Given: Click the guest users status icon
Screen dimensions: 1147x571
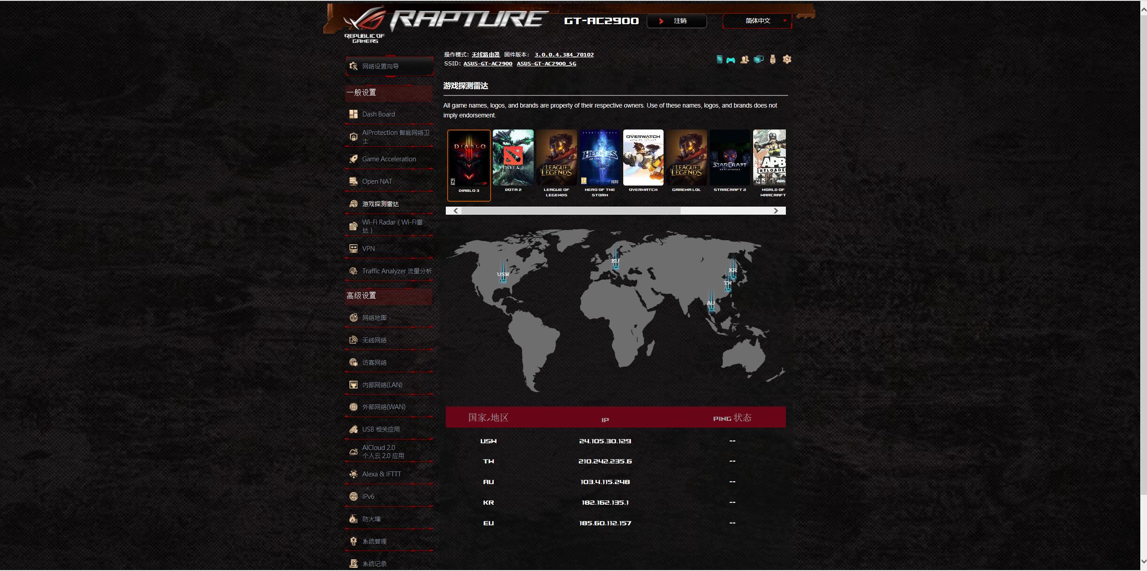Looking at the screenshot, I should coord(745,60).
